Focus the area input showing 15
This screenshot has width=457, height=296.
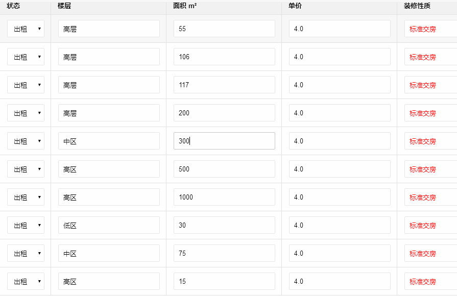224,282
